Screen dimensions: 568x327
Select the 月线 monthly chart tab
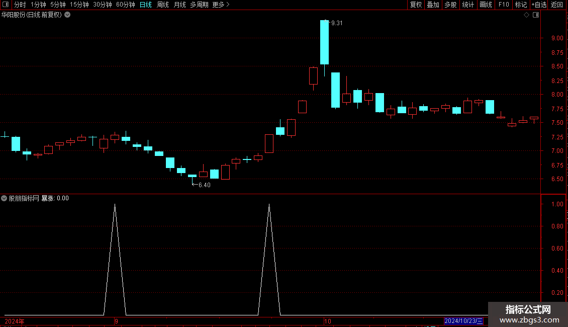point(179,5)
